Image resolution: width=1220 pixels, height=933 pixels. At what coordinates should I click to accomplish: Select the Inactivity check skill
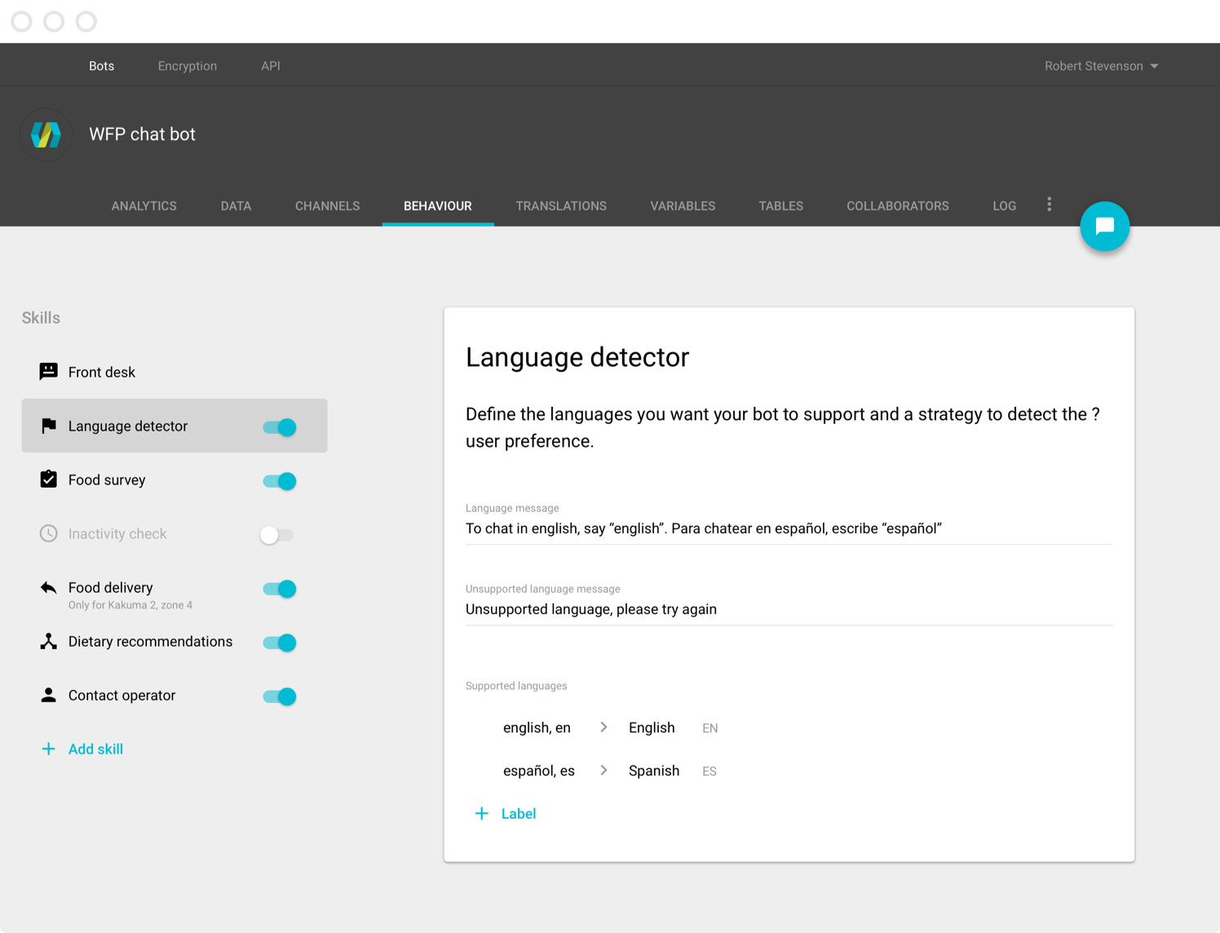click(x=117, y=533)
